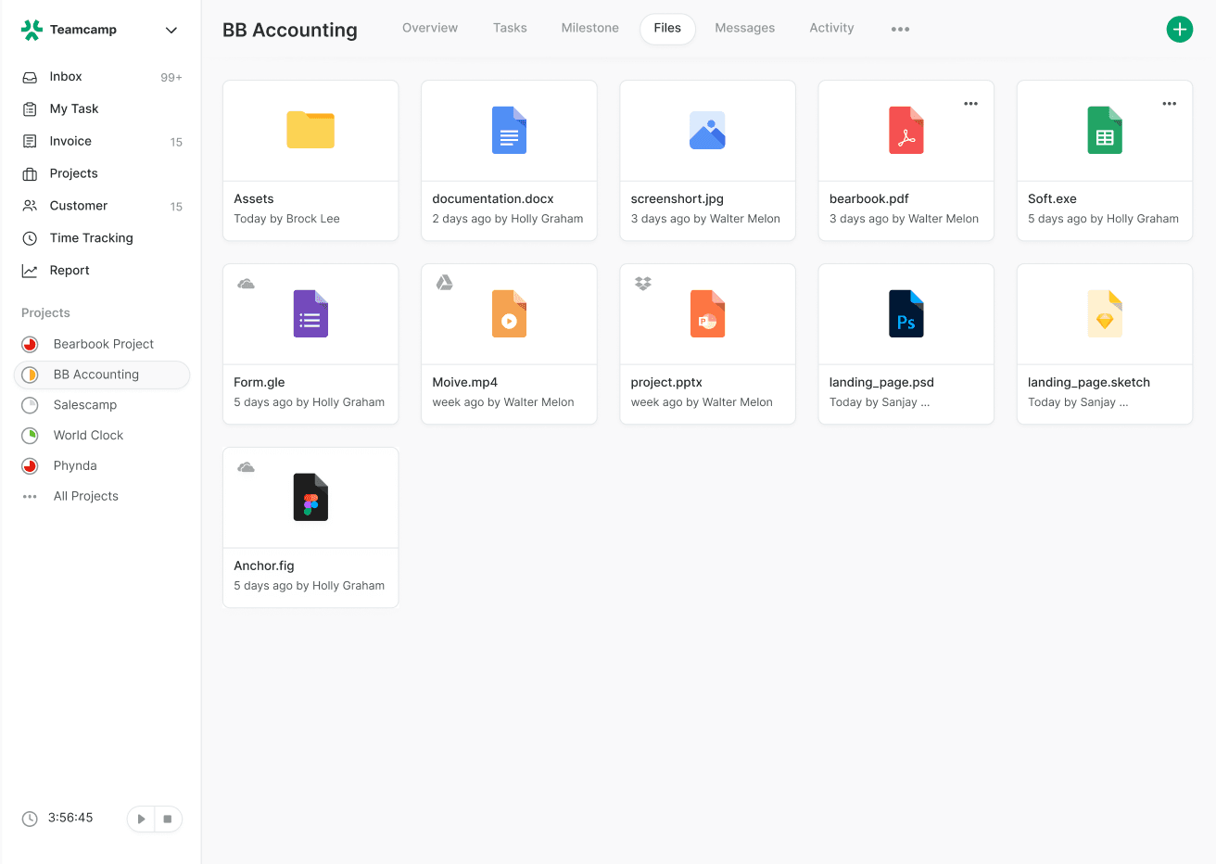Stop the running timer
Image resolution: width=1216 pixels, height=864 pixels.
168,819
